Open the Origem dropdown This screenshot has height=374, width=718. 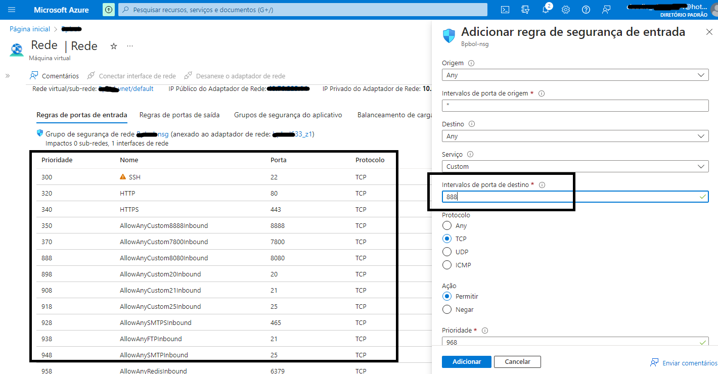coord(575,75)
